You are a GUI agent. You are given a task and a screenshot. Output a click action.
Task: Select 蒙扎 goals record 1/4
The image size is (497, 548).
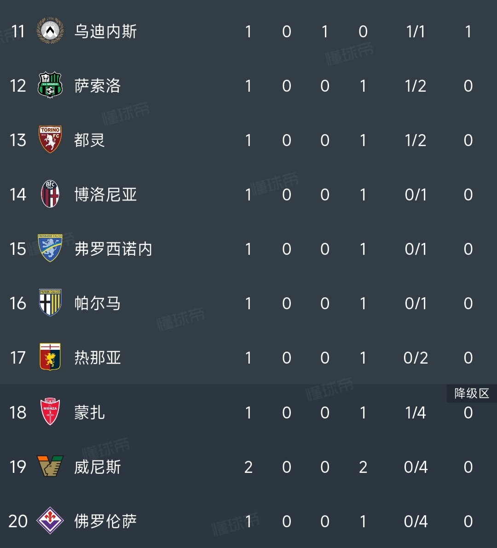[x=416, y=413]
